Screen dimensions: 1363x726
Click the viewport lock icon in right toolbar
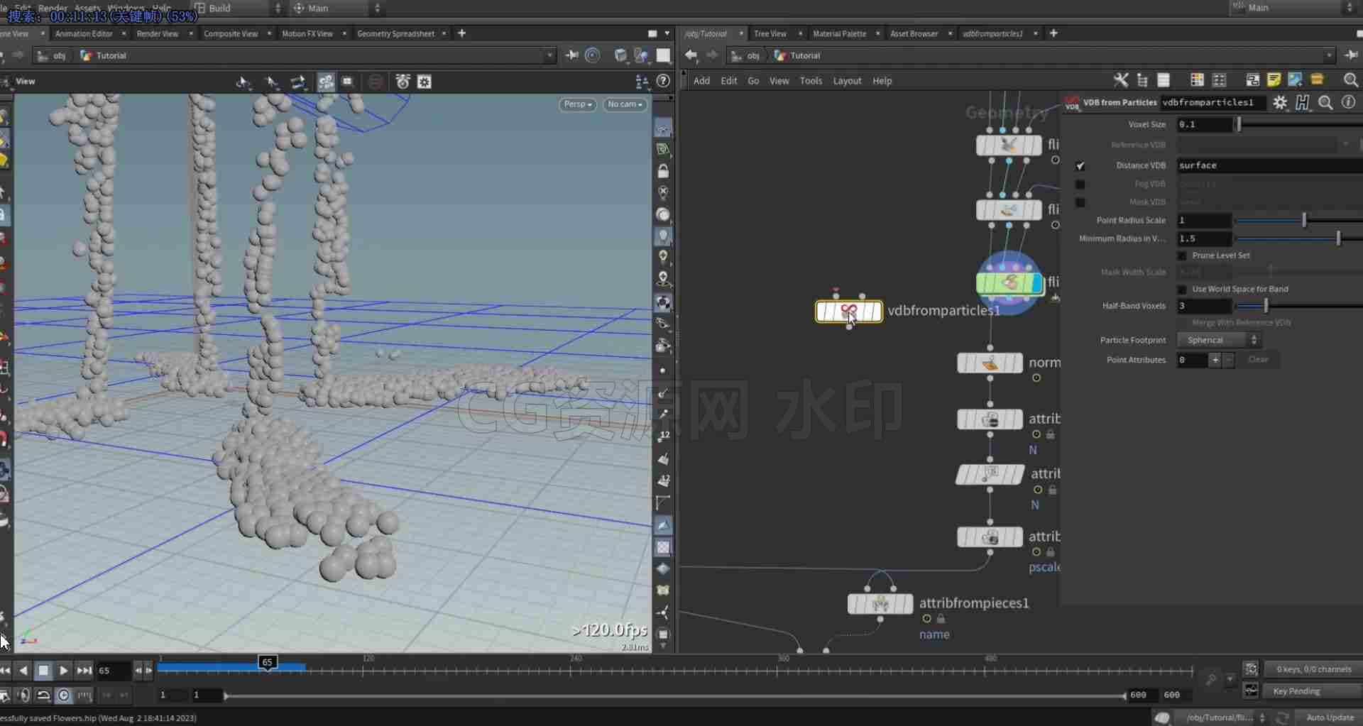click(x=663, y=171)
